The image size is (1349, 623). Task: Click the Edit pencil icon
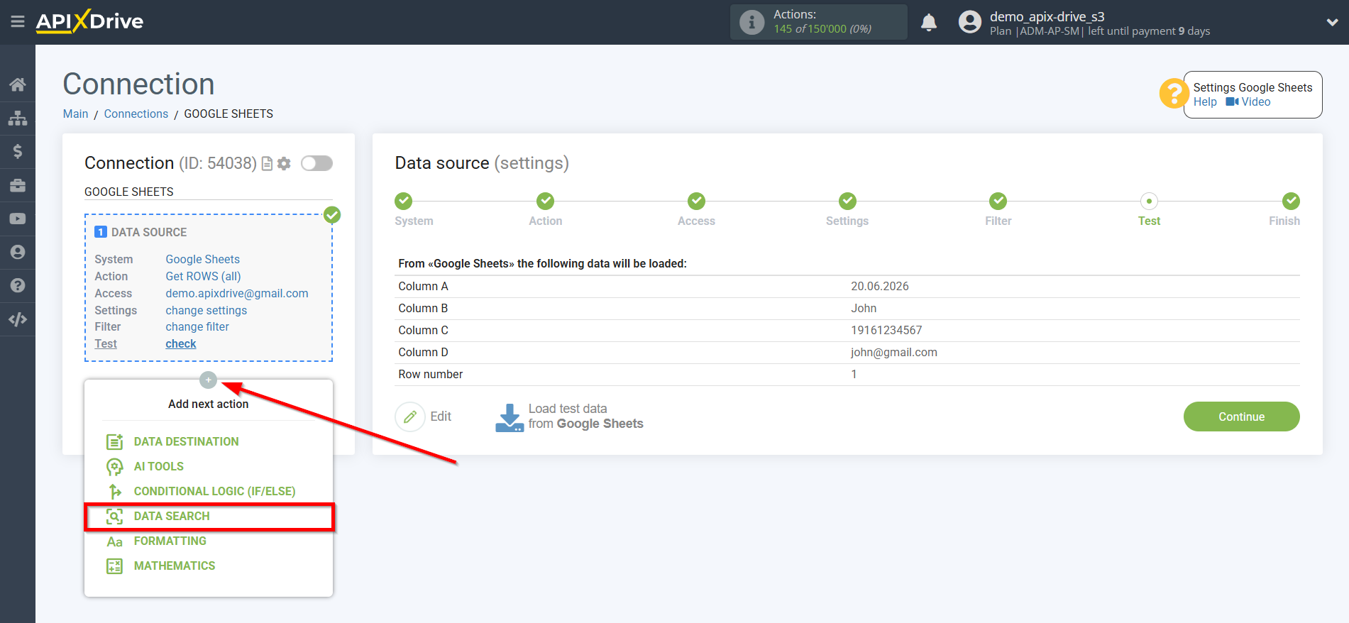[410, 417]
